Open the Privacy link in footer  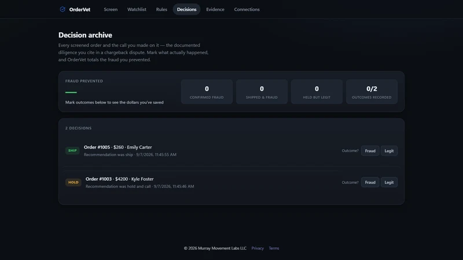(258, 248)
